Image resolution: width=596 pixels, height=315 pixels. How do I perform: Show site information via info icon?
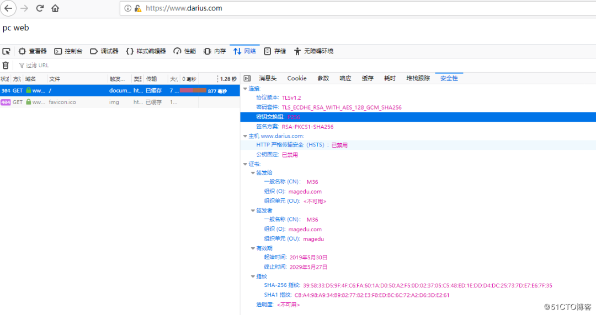tap(127, 8)
